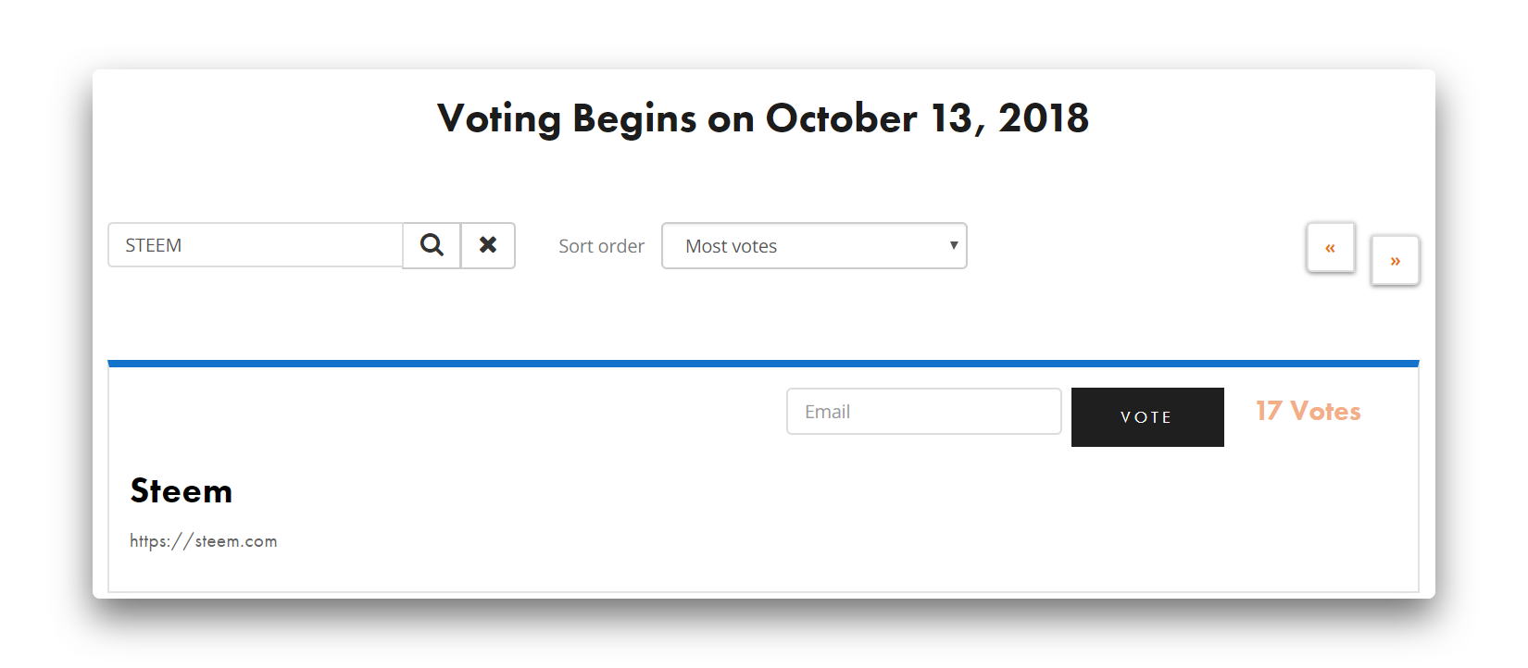Click the Voting Begins on October 13 heading
Image resolution: width=1528 pixels, height=668 pixels.
coord(763,118)
